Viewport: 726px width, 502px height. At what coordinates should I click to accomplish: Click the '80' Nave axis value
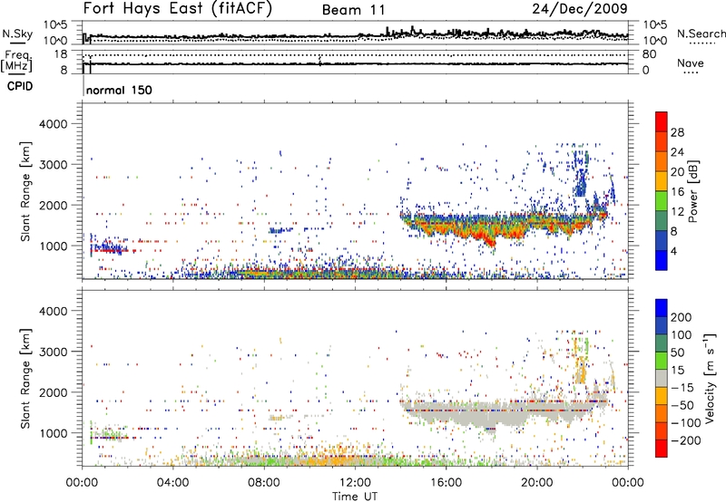(x=649, y=54)
